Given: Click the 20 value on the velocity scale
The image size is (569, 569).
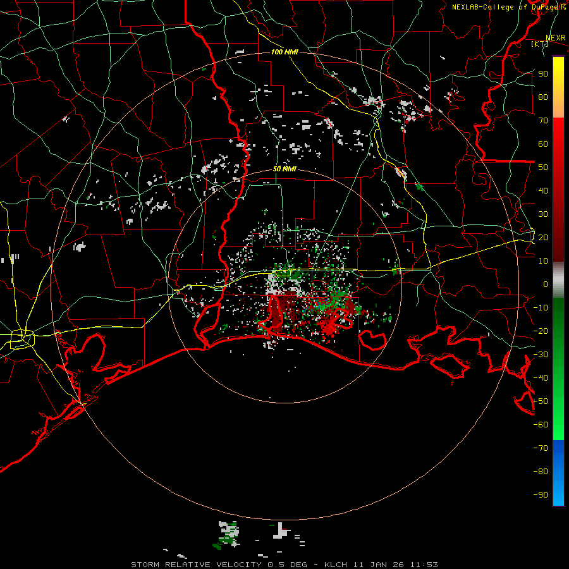Looking at the screenshot, I should [x=543, y=238].
